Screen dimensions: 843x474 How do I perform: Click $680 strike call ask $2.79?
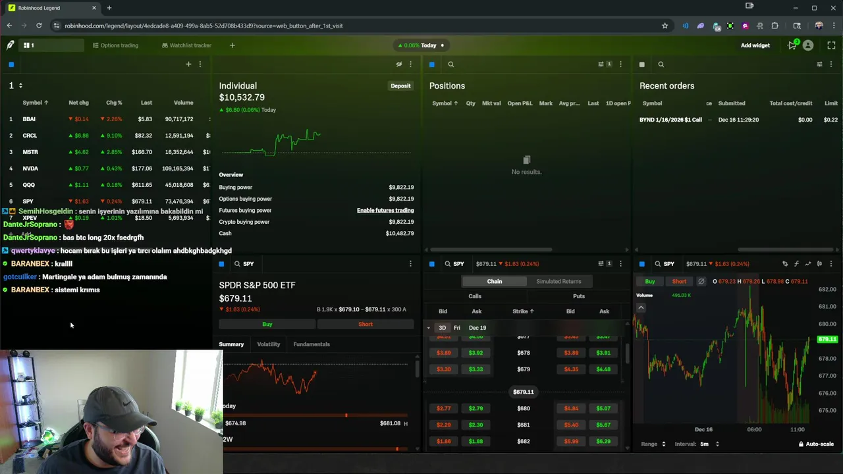pyautogui.click(x=476, y=409)
